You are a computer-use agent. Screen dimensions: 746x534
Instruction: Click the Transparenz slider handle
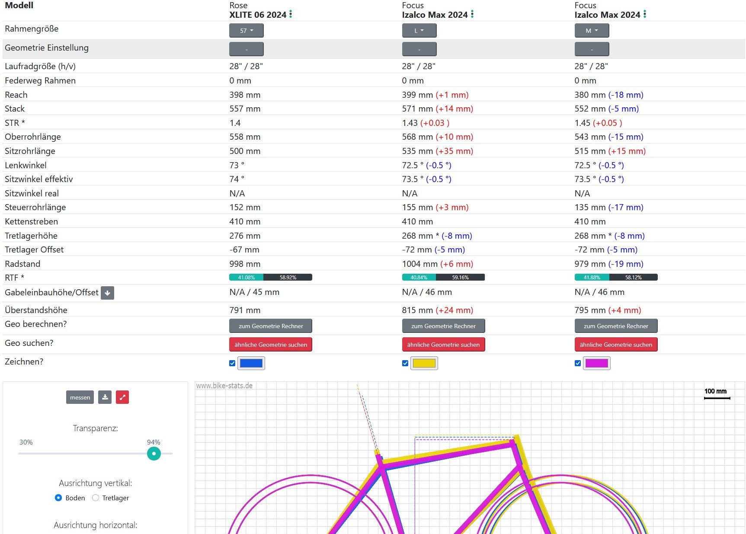[154, 454]
